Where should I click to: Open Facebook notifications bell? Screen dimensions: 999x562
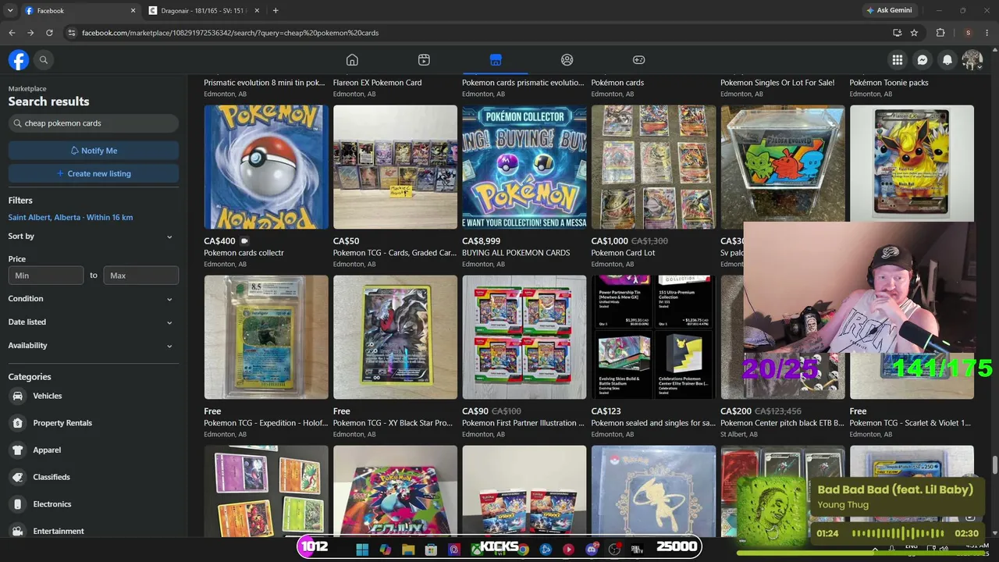(x=947, y=60)
